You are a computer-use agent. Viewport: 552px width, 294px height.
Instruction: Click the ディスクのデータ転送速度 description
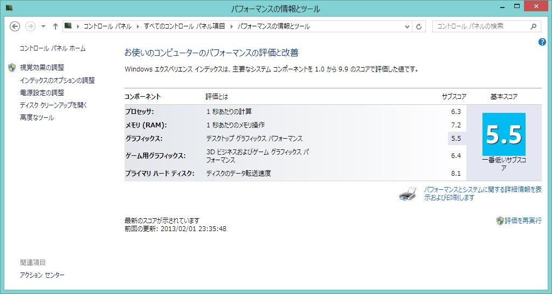click(x=239, y=173)
